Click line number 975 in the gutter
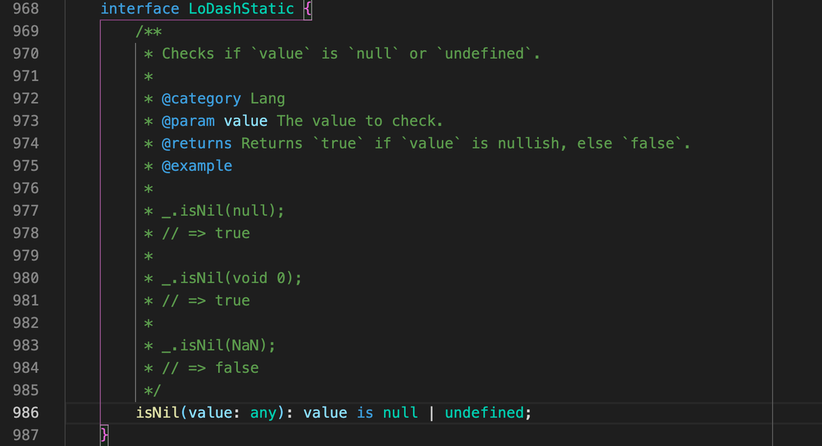The width and height of the screenshot is (822, 446). 26,166
